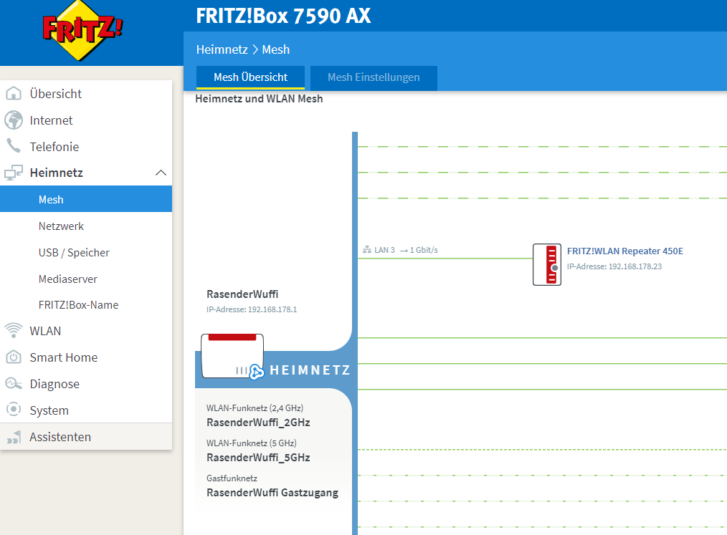The width and height of the screenshot is (727, 535).
Task: Click the System gear icon
Action: (x=14, y=410)
